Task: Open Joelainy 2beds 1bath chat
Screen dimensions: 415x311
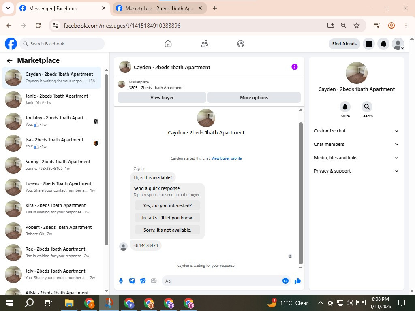Action: click(51, 121)
